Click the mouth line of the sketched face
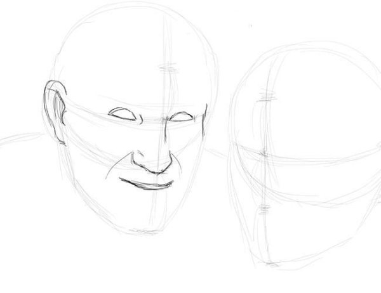The width and height of the screenshot is (381, 293). point(146,185)
